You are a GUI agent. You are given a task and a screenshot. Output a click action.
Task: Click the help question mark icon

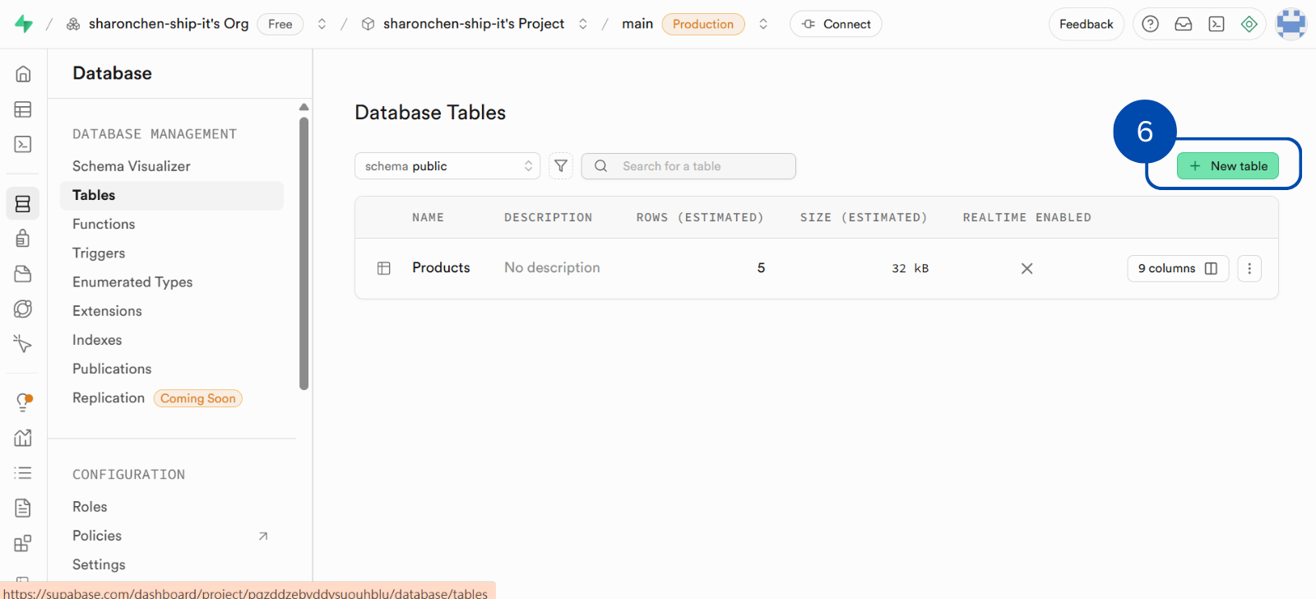tap(1150, 24)
